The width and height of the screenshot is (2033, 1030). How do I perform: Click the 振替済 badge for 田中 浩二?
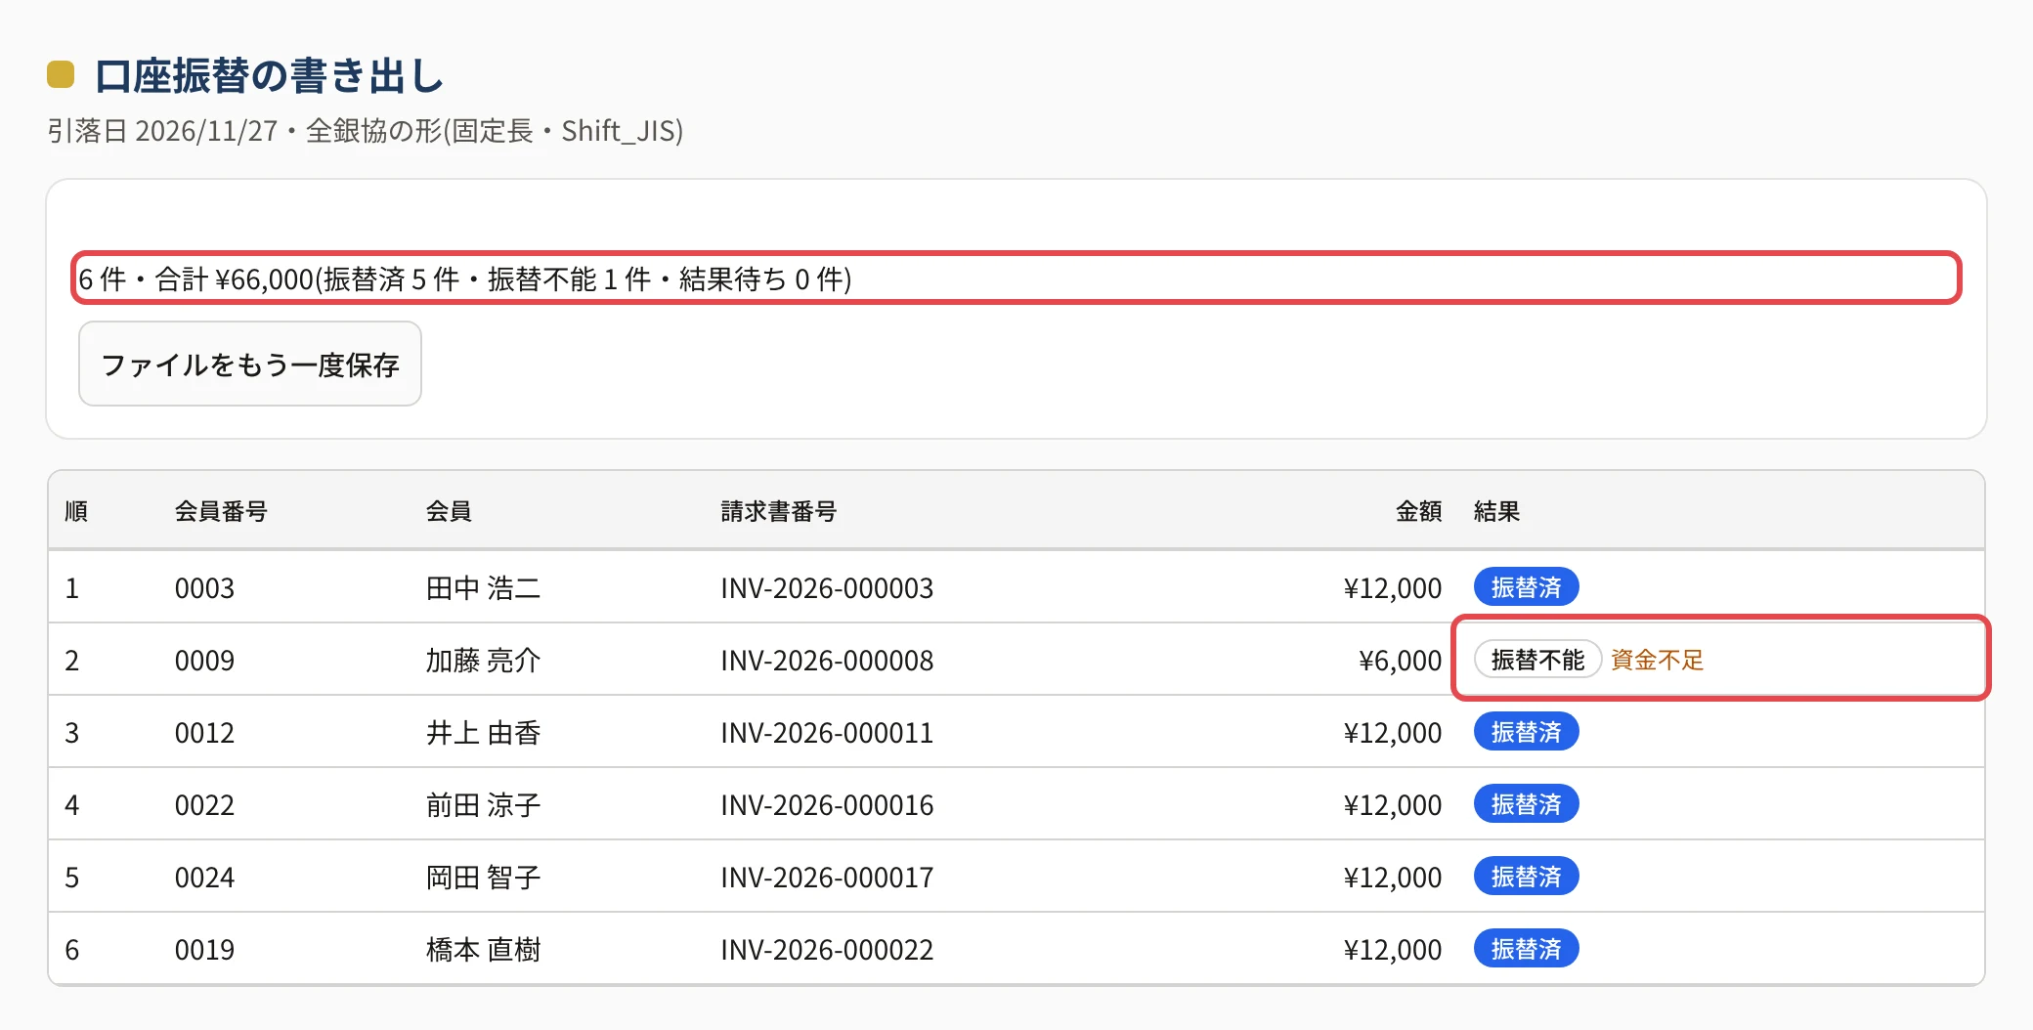point(1526,587)
